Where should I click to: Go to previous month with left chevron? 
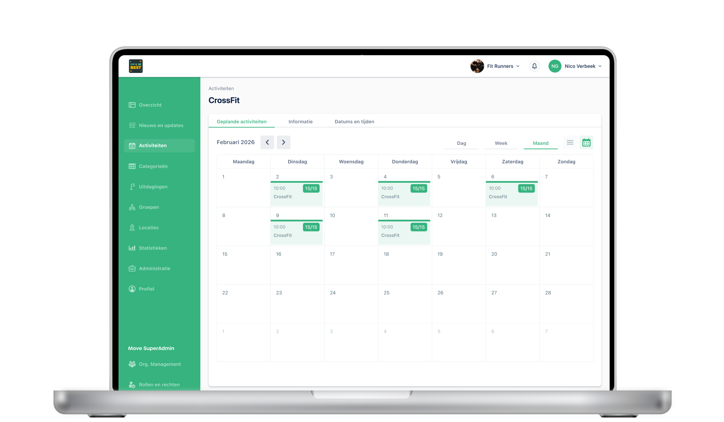(267, 143)
